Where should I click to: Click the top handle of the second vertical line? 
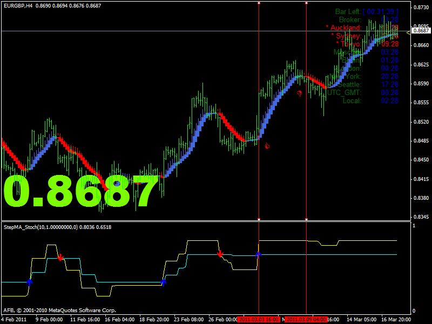(307, 3)
